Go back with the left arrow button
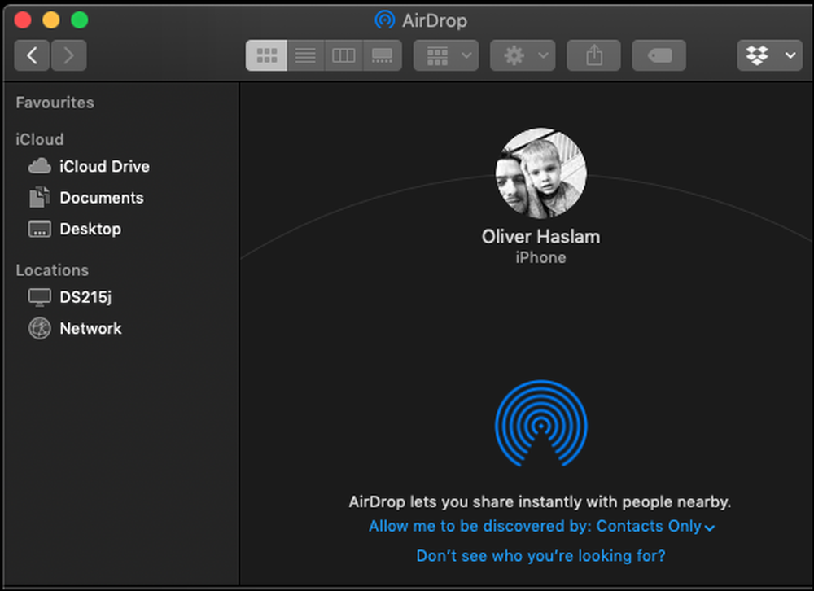 32,55
